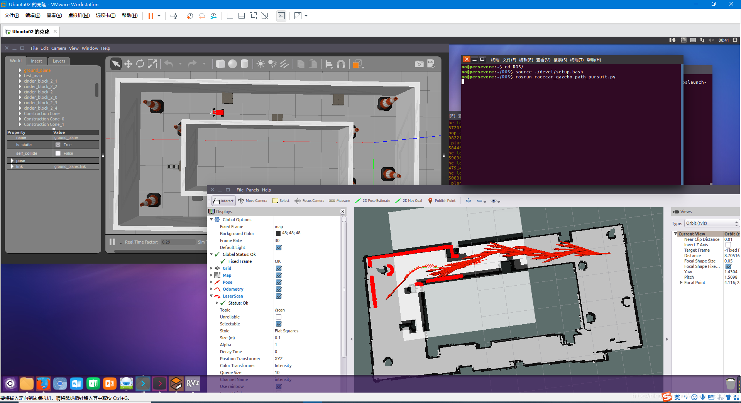Open the RViz icon in the dock
The image size is (741, 403).
[x=193, y=384]
